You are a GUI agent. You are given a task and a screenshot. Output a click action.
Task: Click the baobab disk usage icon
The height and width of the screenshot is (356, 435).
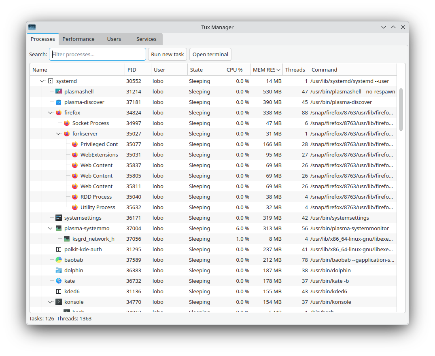59,260
